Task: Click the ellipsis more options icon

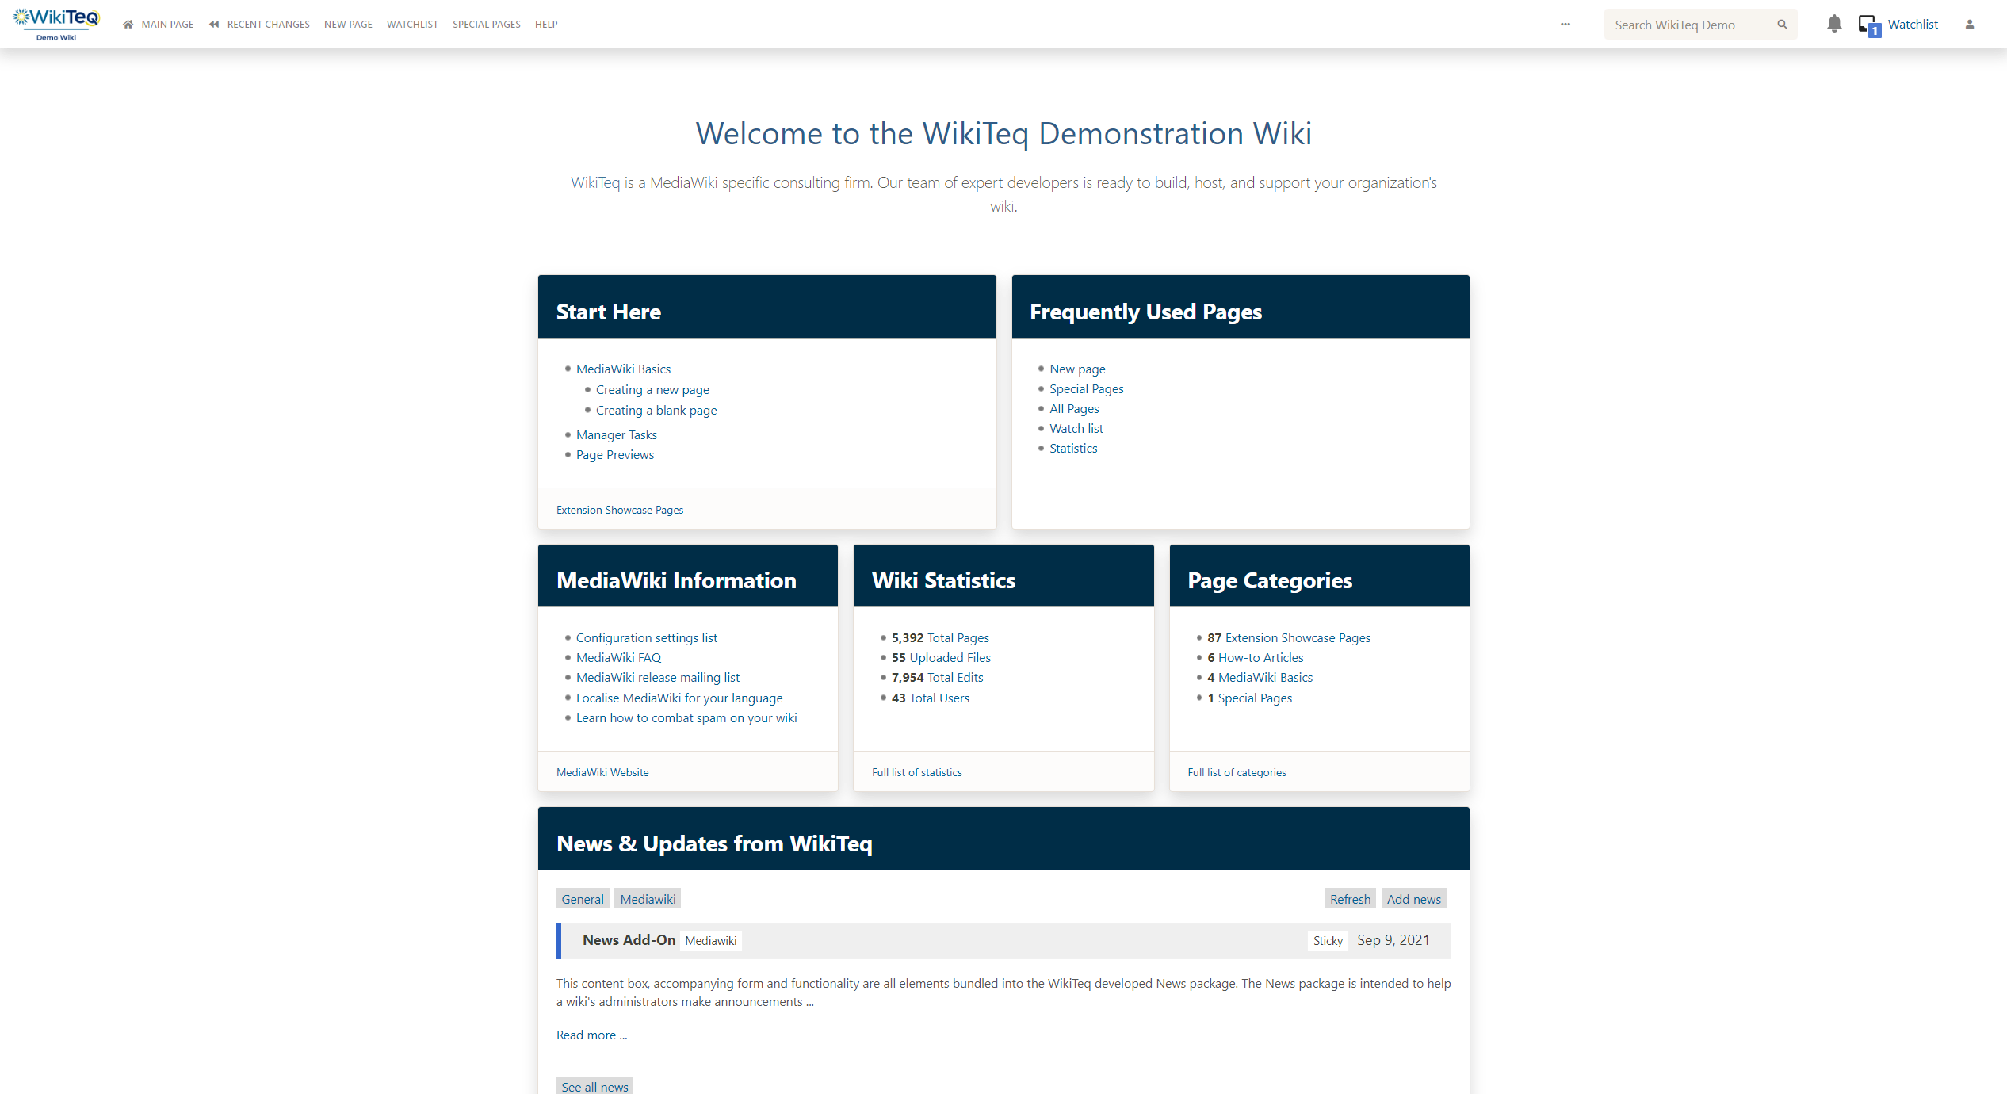Action: point(1565,23)
